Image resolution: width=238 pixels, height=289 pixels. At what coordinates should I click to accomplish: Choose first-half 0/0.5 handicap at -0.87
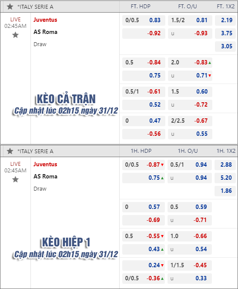coord(144,165)
